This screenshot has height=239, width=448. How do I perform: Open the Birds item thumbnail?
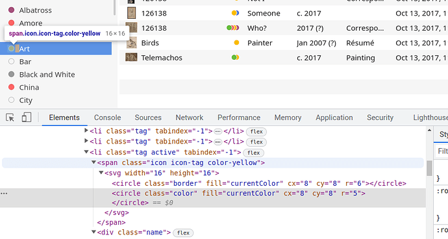tap(131, 43)
